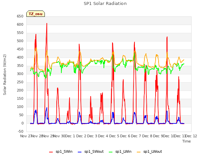Click the red SWin peak on Dec 9
Image resolution: width=211 pixels, height=158 pixels.
point(167,37)
